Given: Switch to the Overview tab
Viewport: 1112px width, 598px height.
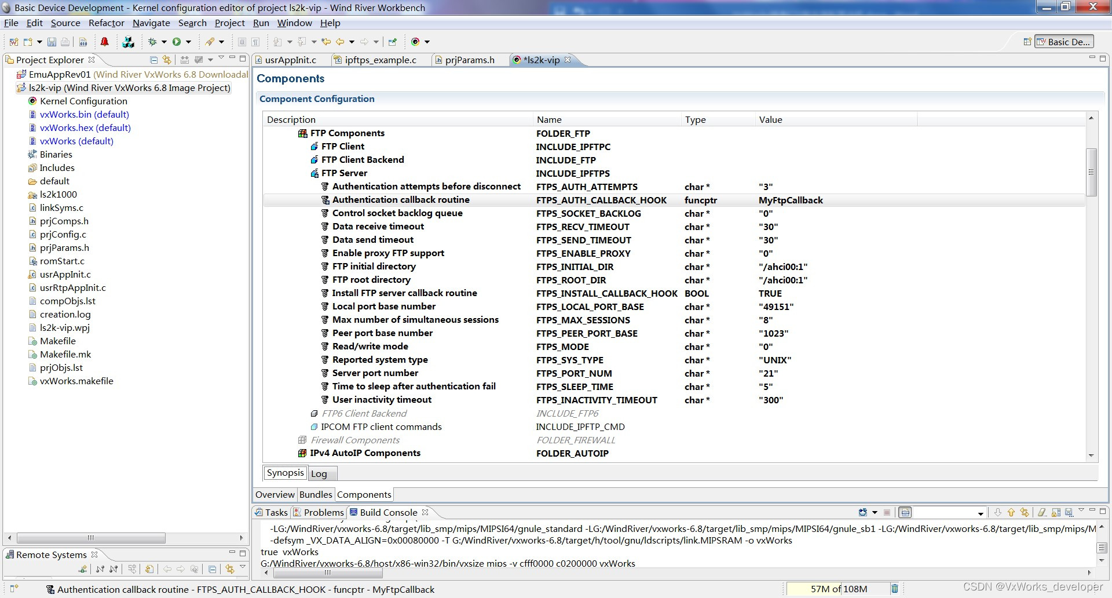Looking at the screenshot, I should pos(275,495).
